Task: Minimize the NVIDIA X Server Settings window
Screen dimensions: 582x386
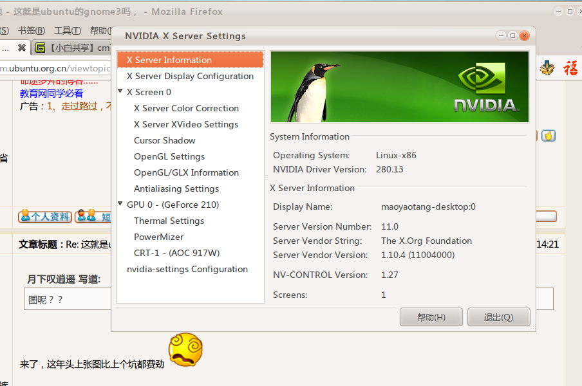Action: [501, 35]
